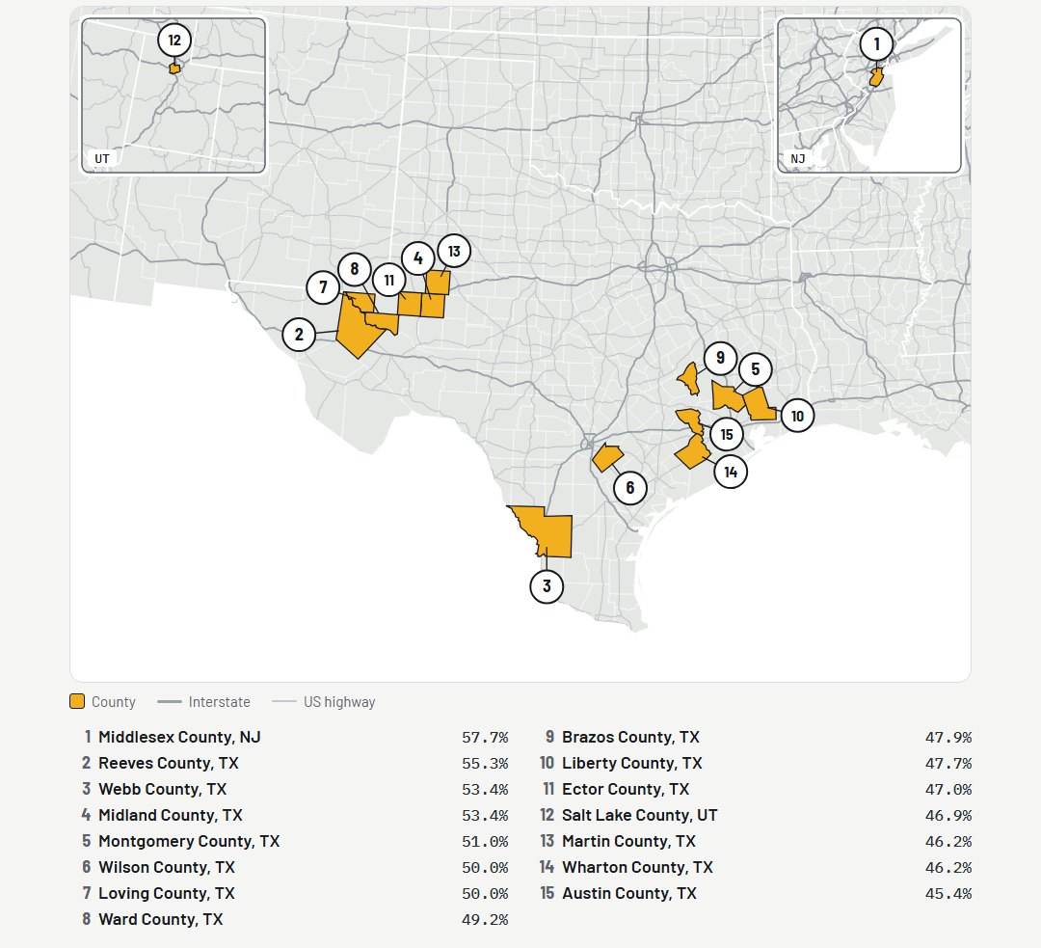The width and height of the screenshot is (1041, 948).
Task: Click map marker number 1 in NJ inset
Action: (x=876, y=43)
